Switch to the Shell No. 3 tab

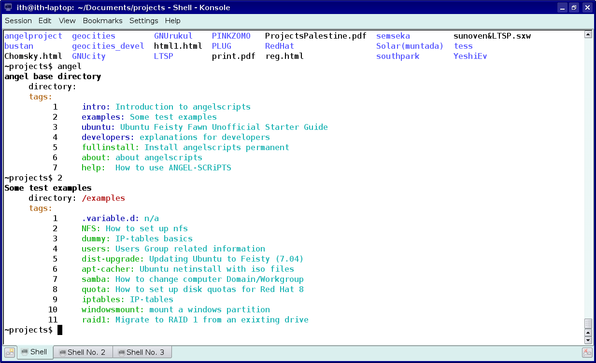[x=142, y=352]
